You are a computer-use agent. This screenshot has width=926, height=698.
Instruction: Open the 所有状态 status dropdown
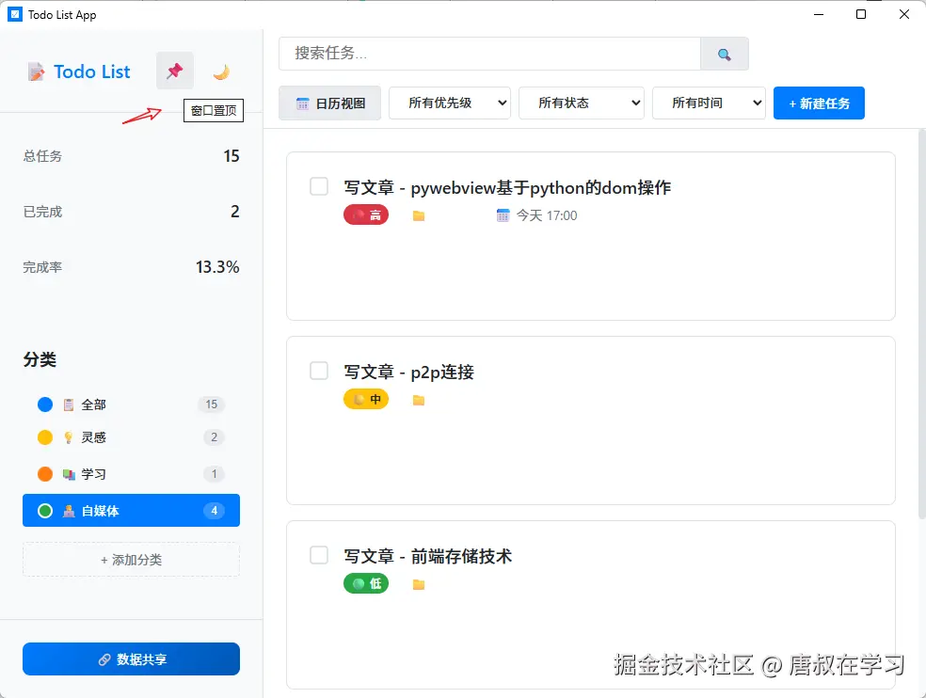click(582, 103)
